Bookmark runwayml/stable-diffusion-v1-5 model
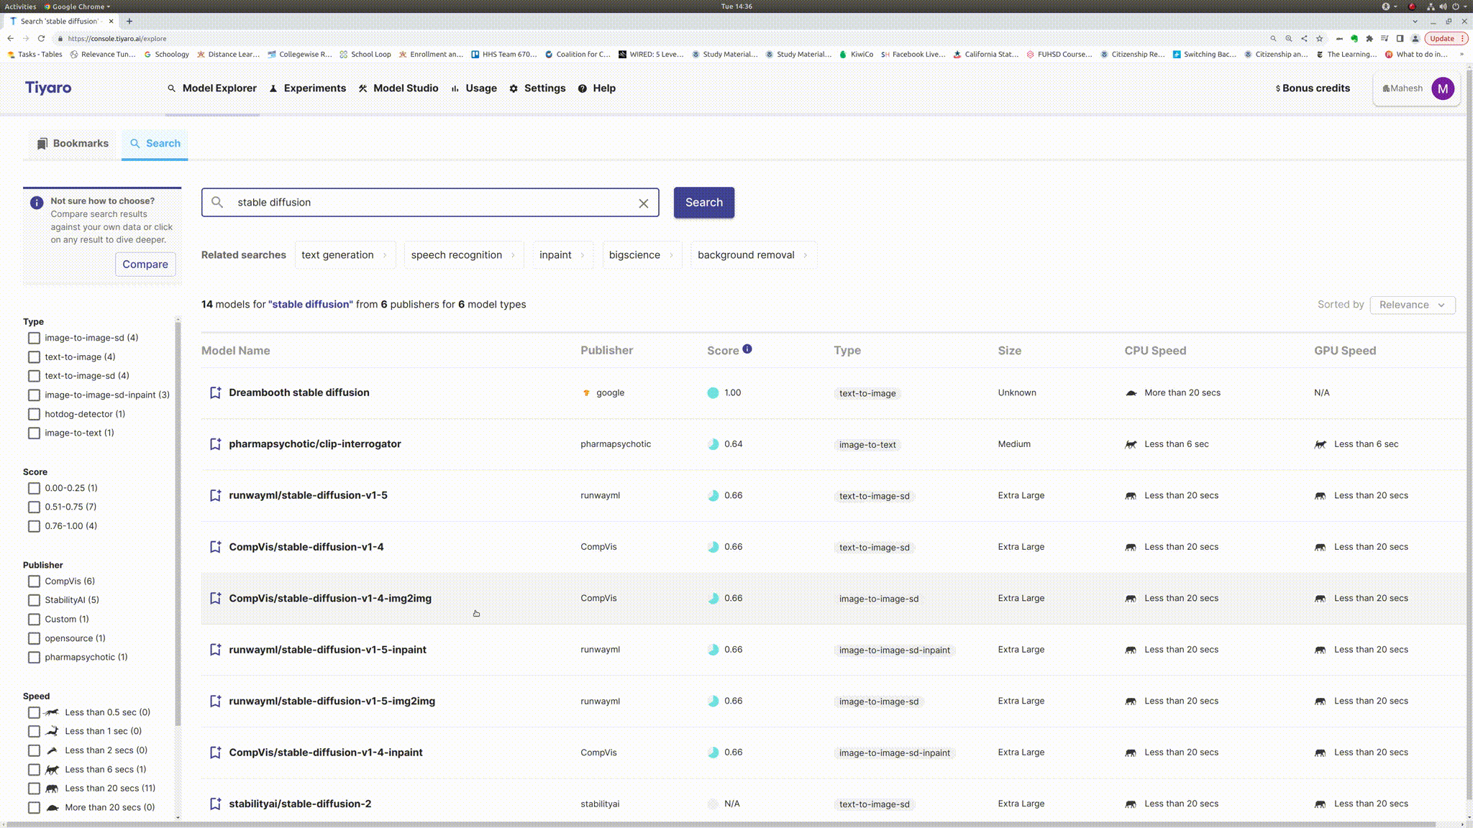This screenshot has width=1473, height=828. (215, 495)
